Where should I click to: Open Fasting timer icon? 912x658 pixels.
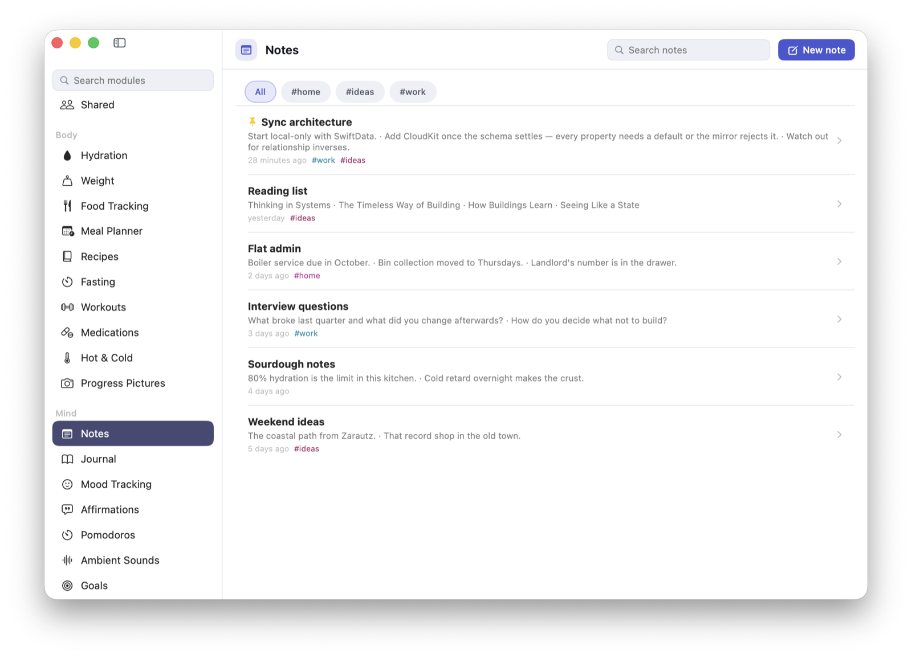(x=67, y=282)
